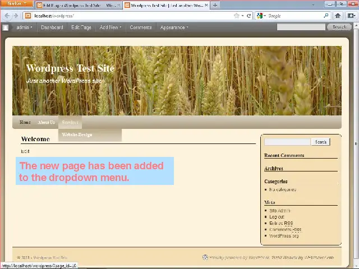Image resolution: width=359 pixels, height=269 pixels.
Task: Click the admin avatar icon
Action: [x=6, y=27]
